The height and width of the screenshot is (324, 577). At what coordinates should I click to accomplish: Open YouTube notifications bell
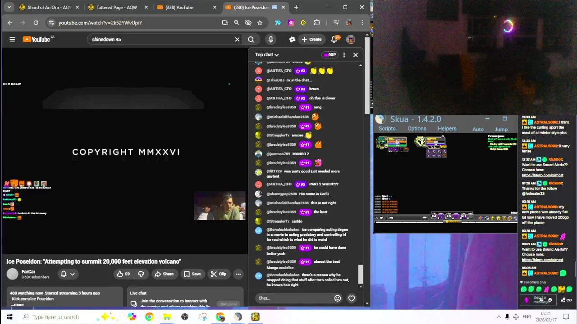point(334,39)
